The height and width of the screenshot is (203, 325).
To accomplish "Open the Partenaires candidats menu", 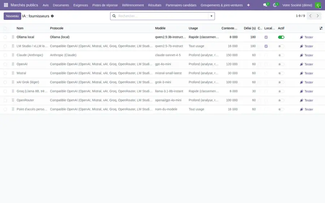I will pyautogui.click(x=181, y=5).
